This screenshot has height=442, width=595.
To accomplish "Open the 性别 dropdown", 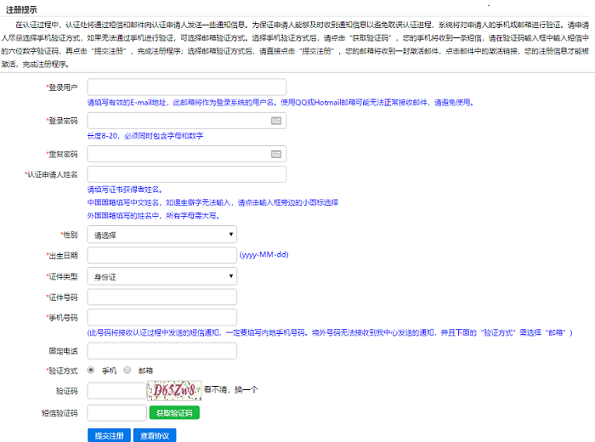I will tap(162, 235).
